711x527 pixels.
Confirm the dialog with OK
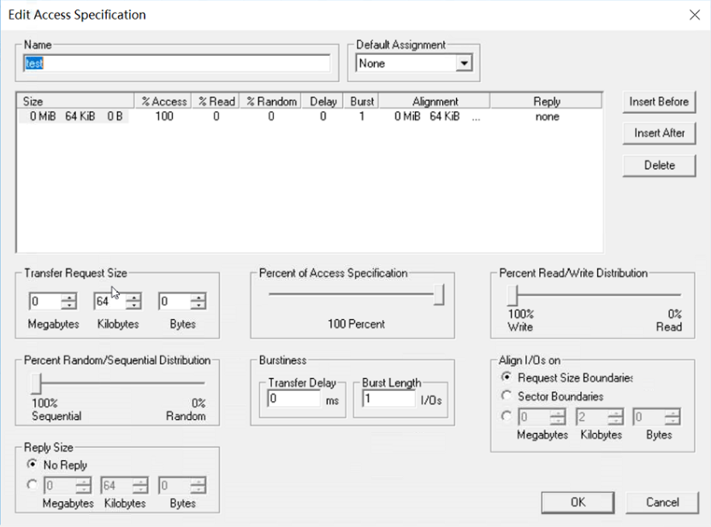[x=578, y=502]
